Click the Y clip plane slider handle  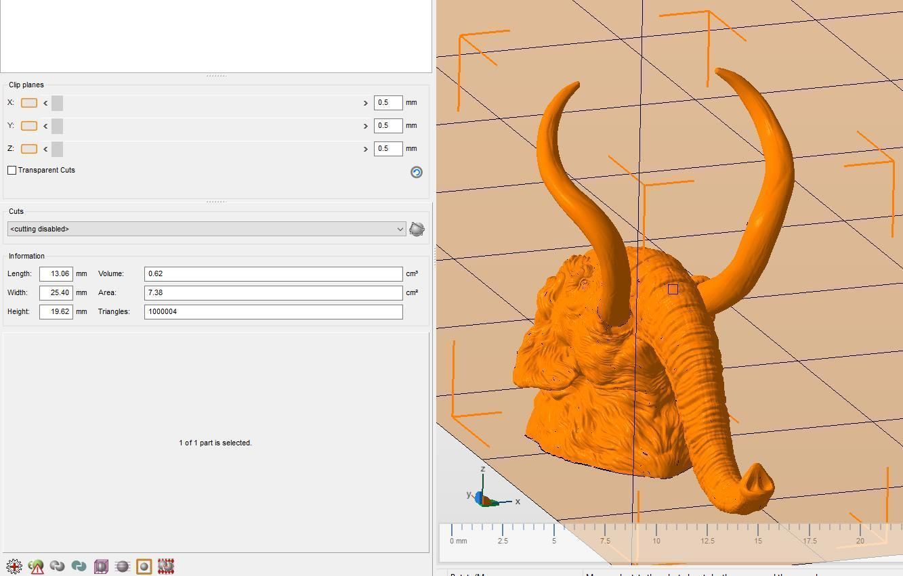57,126
